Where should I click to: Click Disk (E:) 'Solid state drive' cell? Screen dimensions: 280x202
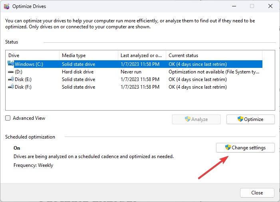pos(78,79)
